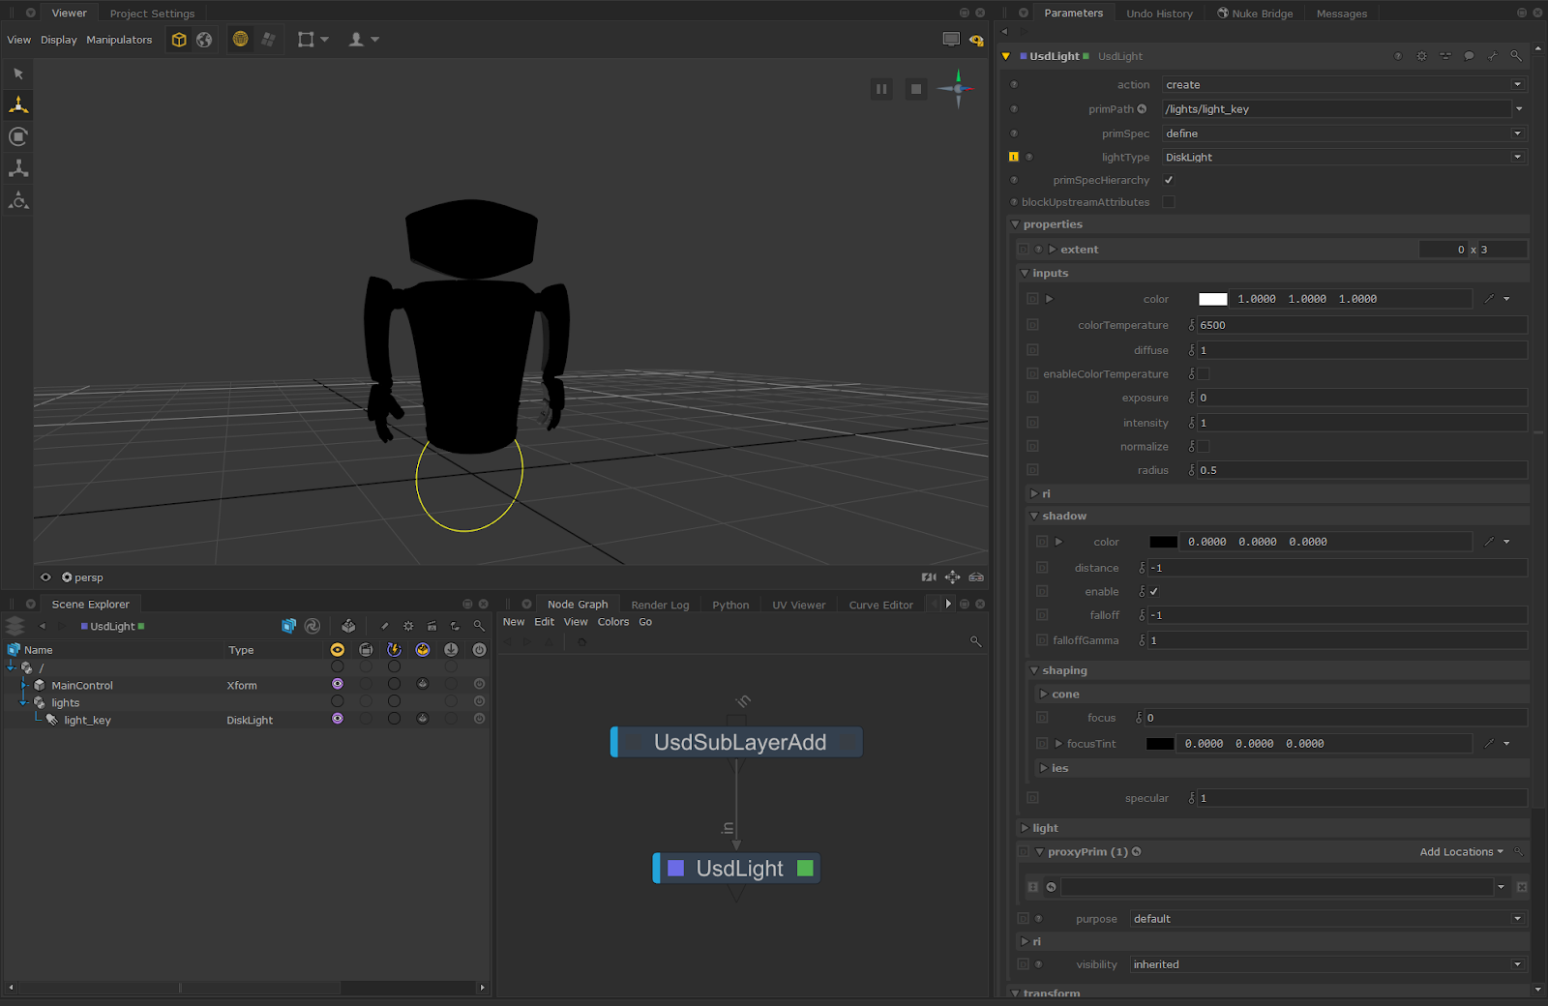Toggle visibility of light_key in Scene Explorer
The height and width of the screenshot is (1006, 1548).
coord(337,719)
